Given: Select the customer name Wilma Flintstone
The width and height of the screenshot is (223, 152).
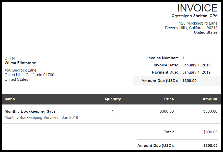Looking at the screenshot, I should pyautogui.click(x=20, y=63).
